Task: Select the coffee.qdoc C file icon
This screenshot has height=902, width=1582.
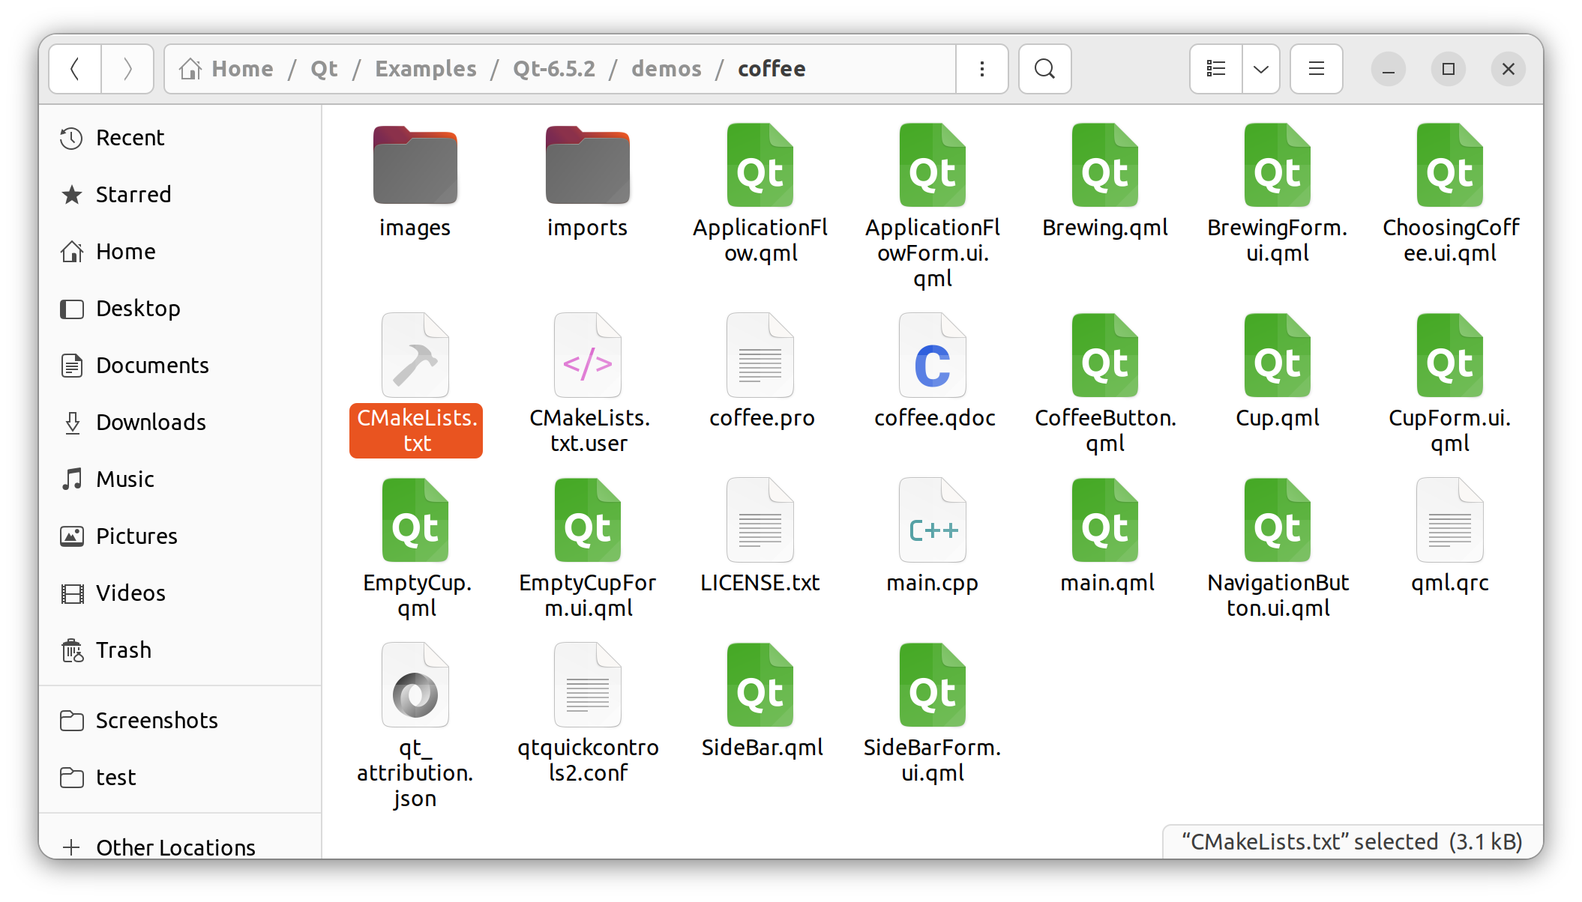Action: point(932,356)
